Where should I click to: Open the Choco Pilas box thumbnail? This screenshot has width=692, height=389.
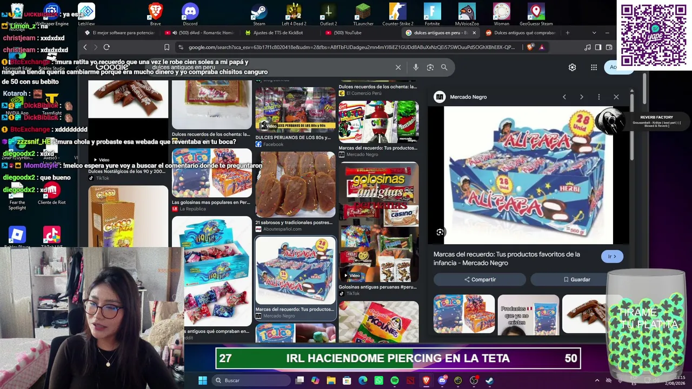[x=128, y=217]
